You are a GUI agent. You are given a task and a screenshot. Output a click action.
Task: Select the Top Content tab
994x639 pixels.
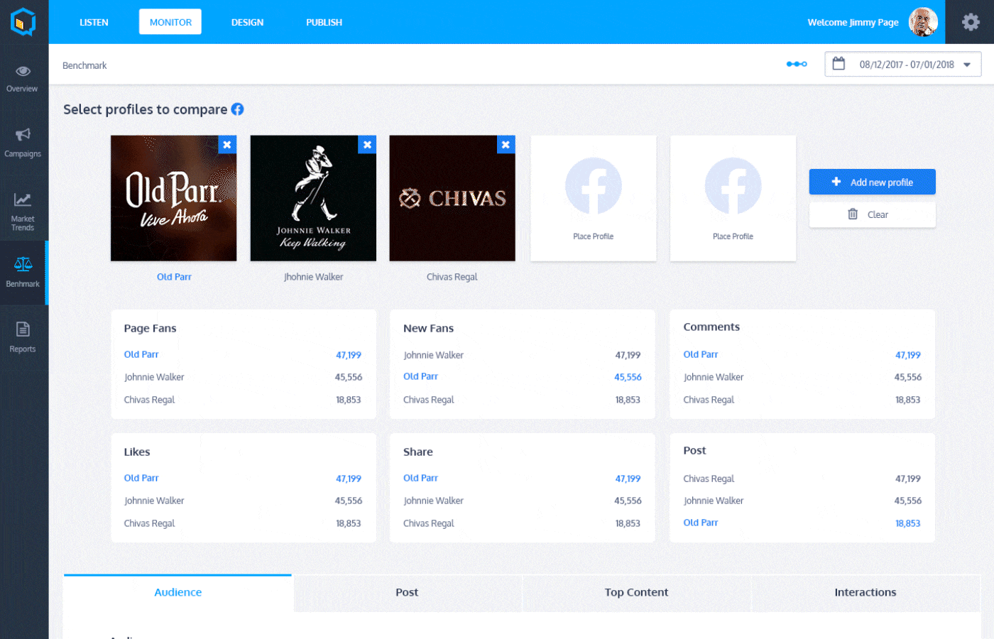636,592
